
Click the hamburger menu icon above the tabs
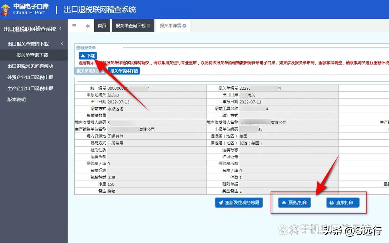74,26
